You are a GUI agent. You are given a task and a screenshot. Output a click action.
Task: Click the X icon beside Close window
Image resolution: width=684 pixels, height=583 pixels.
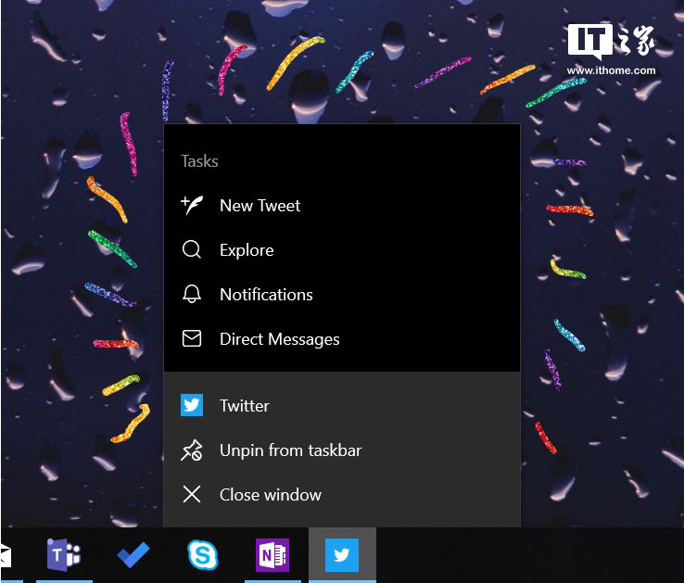[x=192, y=494]
